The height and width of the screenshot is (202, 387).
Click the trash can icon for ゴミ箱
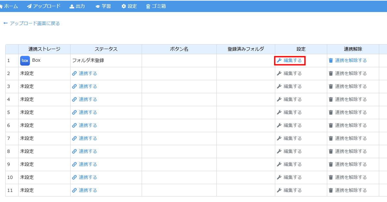pos(148,6)
